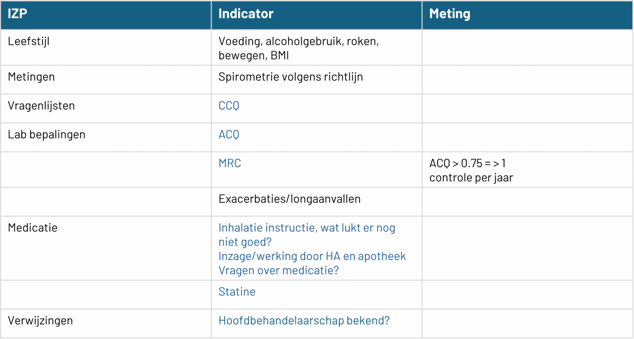Select the 'Exacerbaties/longaanvallen' cell

tap(289, 199)
